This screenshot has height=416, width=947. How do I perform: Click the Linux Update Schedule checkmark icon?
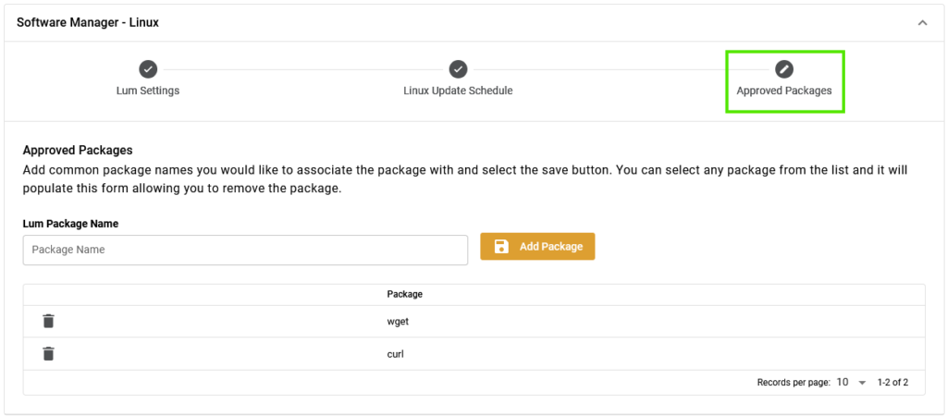(x=458, y=69)
